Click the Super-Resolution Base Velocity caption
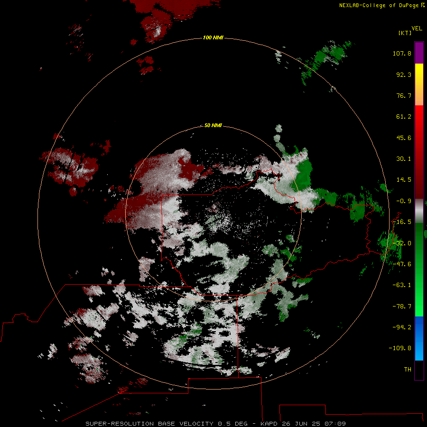427x427 pixels. (216, 424)
